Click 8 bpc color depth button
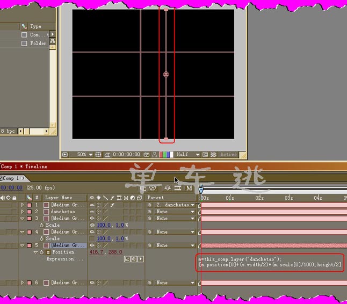The image size is (347, 304). [8, 131]
